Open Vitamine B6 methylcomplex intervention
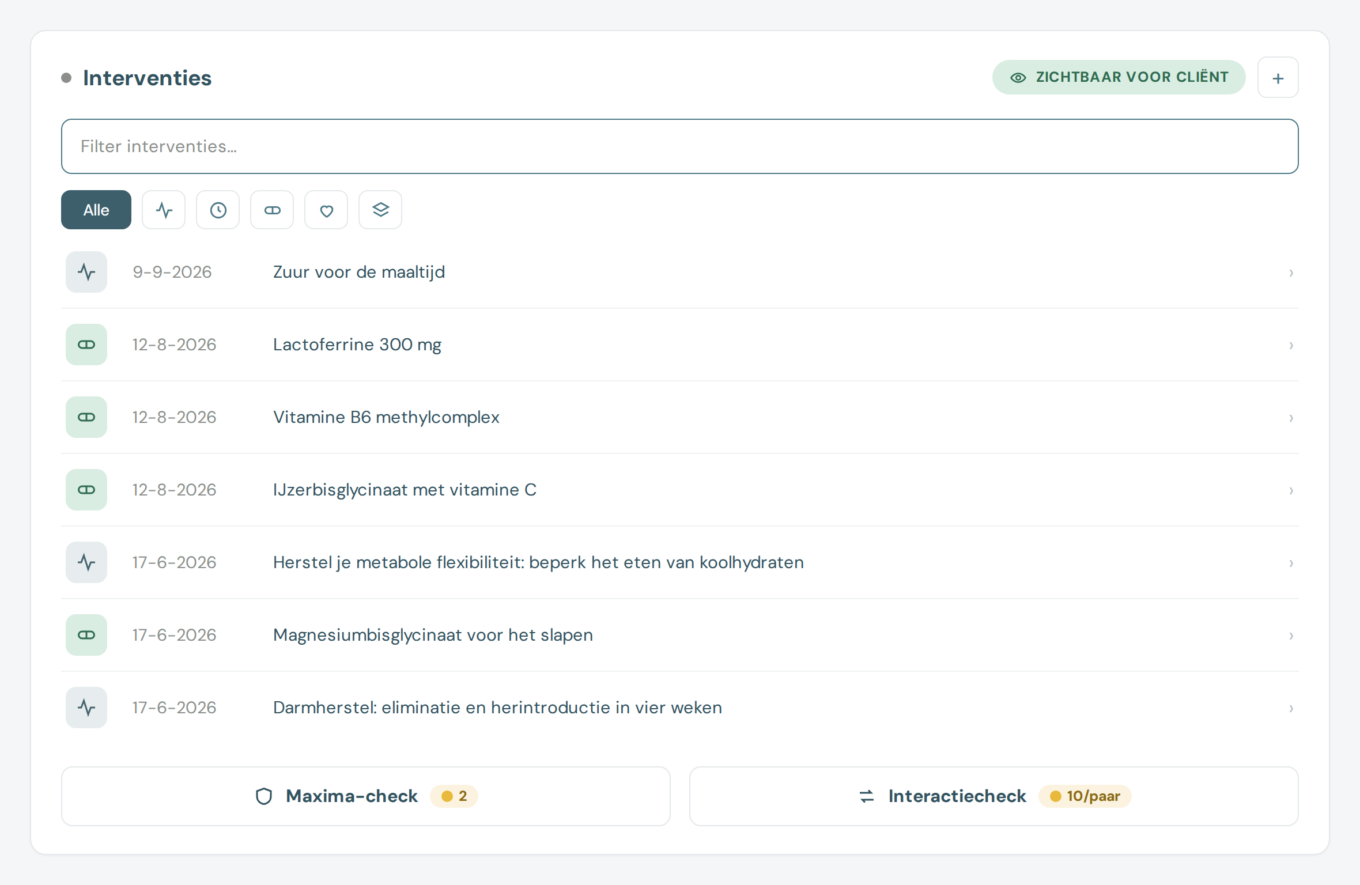The image size is (1360, 885). point(679,417)
